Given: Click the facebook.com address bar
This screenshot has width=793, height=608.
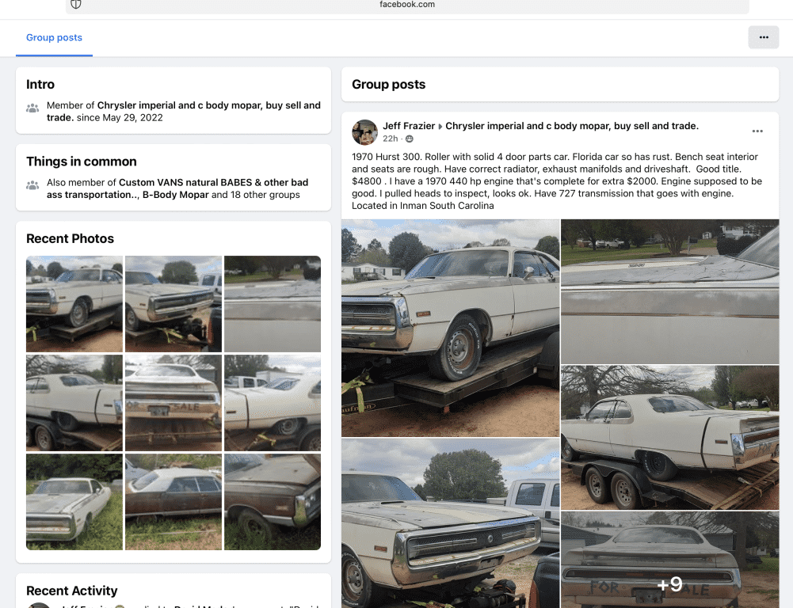Looking at the screenshot, I should click(x=407, y=5).
